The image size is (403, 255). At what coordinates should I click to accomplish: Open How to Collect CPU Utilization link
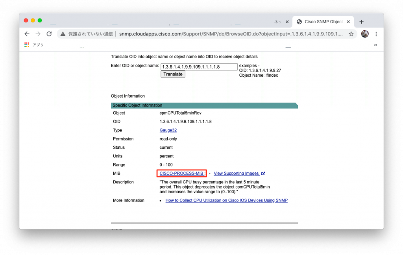[226, 200]
